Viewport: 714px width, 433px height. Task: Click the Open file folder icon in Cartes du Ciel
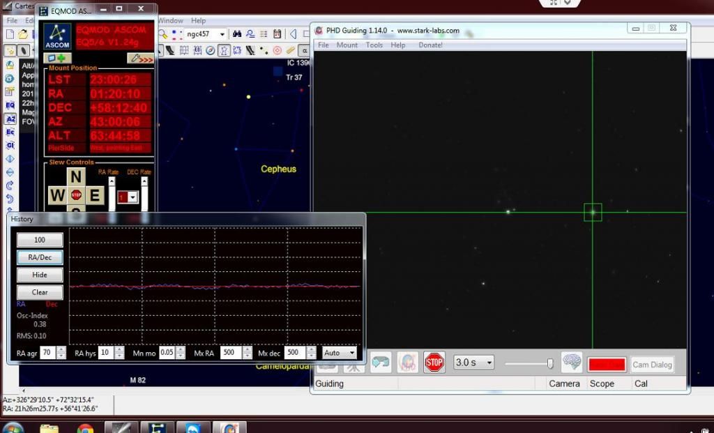click(23, 34)
